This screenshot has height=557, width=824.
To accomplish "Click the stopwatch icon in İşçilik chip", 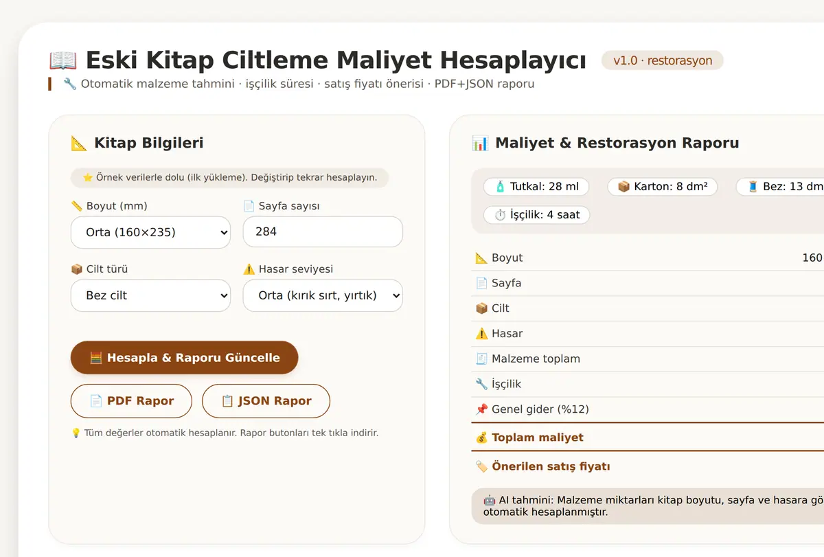I will 500,215.
